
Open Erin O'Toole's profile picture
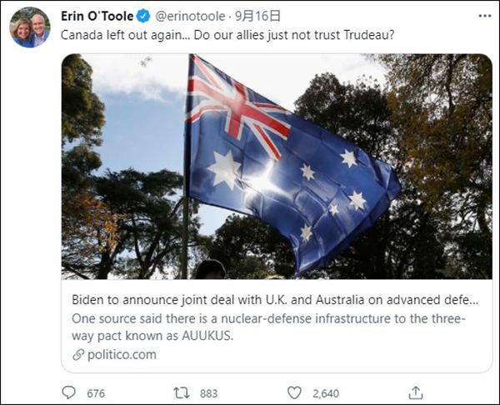[29, 27]
